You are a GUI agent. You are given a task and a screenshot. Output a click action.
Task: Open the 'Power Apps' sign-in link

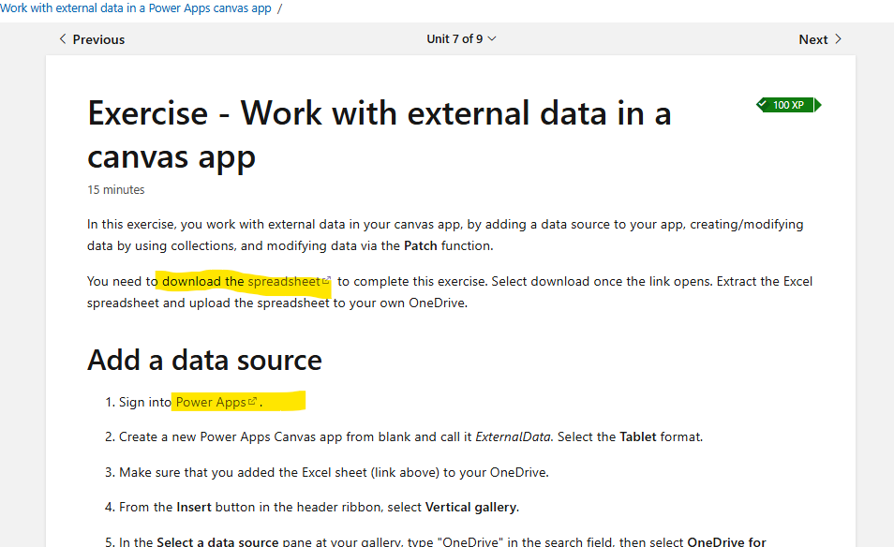pos(211,401)
